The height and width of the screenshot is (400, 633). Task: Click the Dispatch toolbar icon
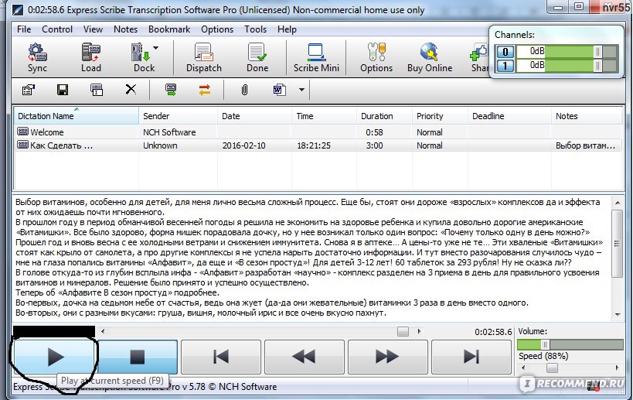204,57
